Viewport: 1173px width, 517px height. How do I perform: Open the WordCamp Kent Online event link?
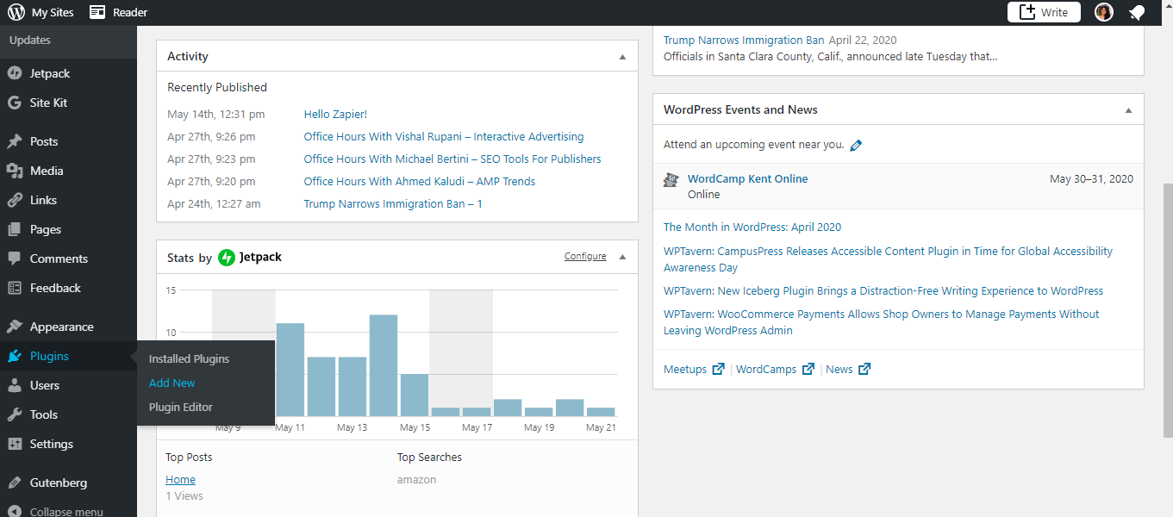(x=748, y=178)
